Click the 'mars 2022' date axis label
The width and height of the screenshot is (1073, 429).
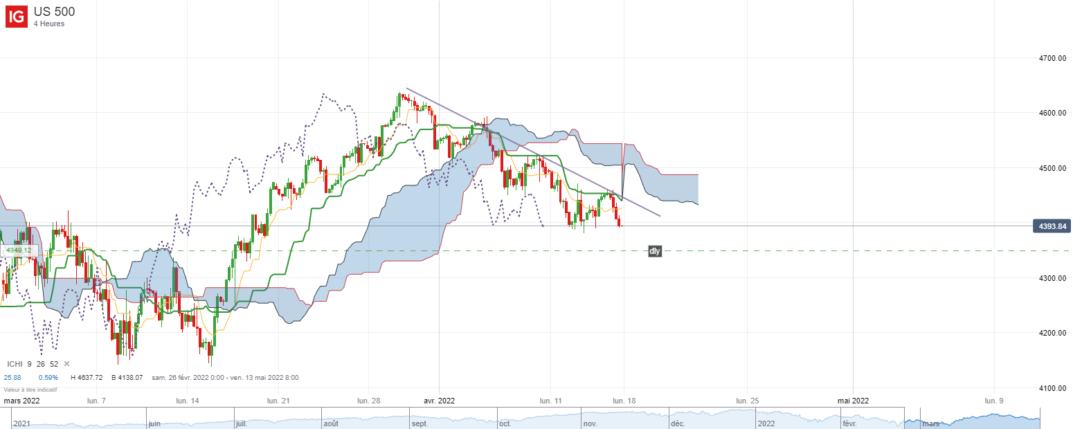[x=23, y=401]
